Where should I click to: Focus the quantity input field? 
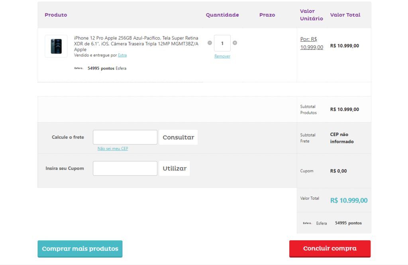pos(222,43)
